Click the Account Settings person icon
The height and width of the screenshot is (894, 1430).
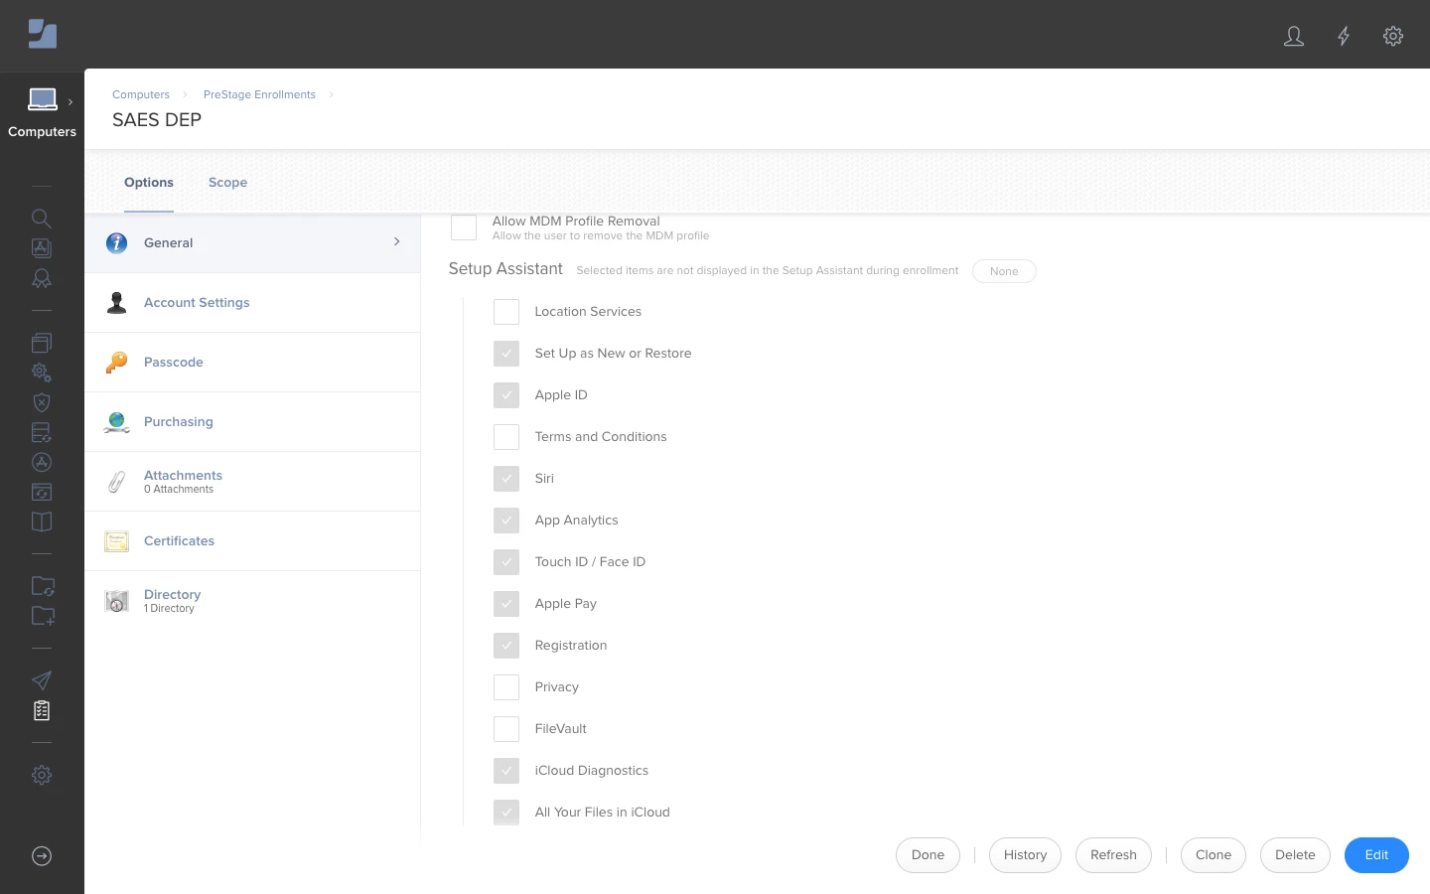pyautogui.click(x=116, y=303)
